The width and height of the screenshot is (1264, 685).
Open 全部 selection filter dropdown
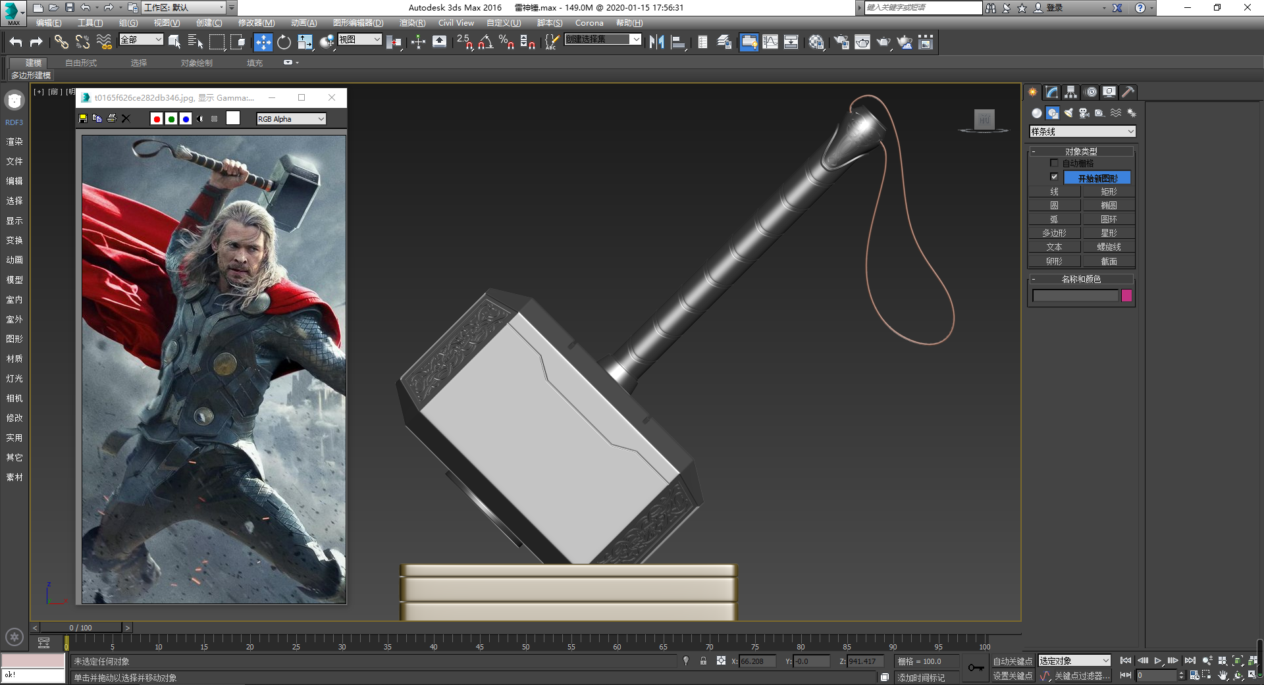pyautogui.click(x=141, y=39)
